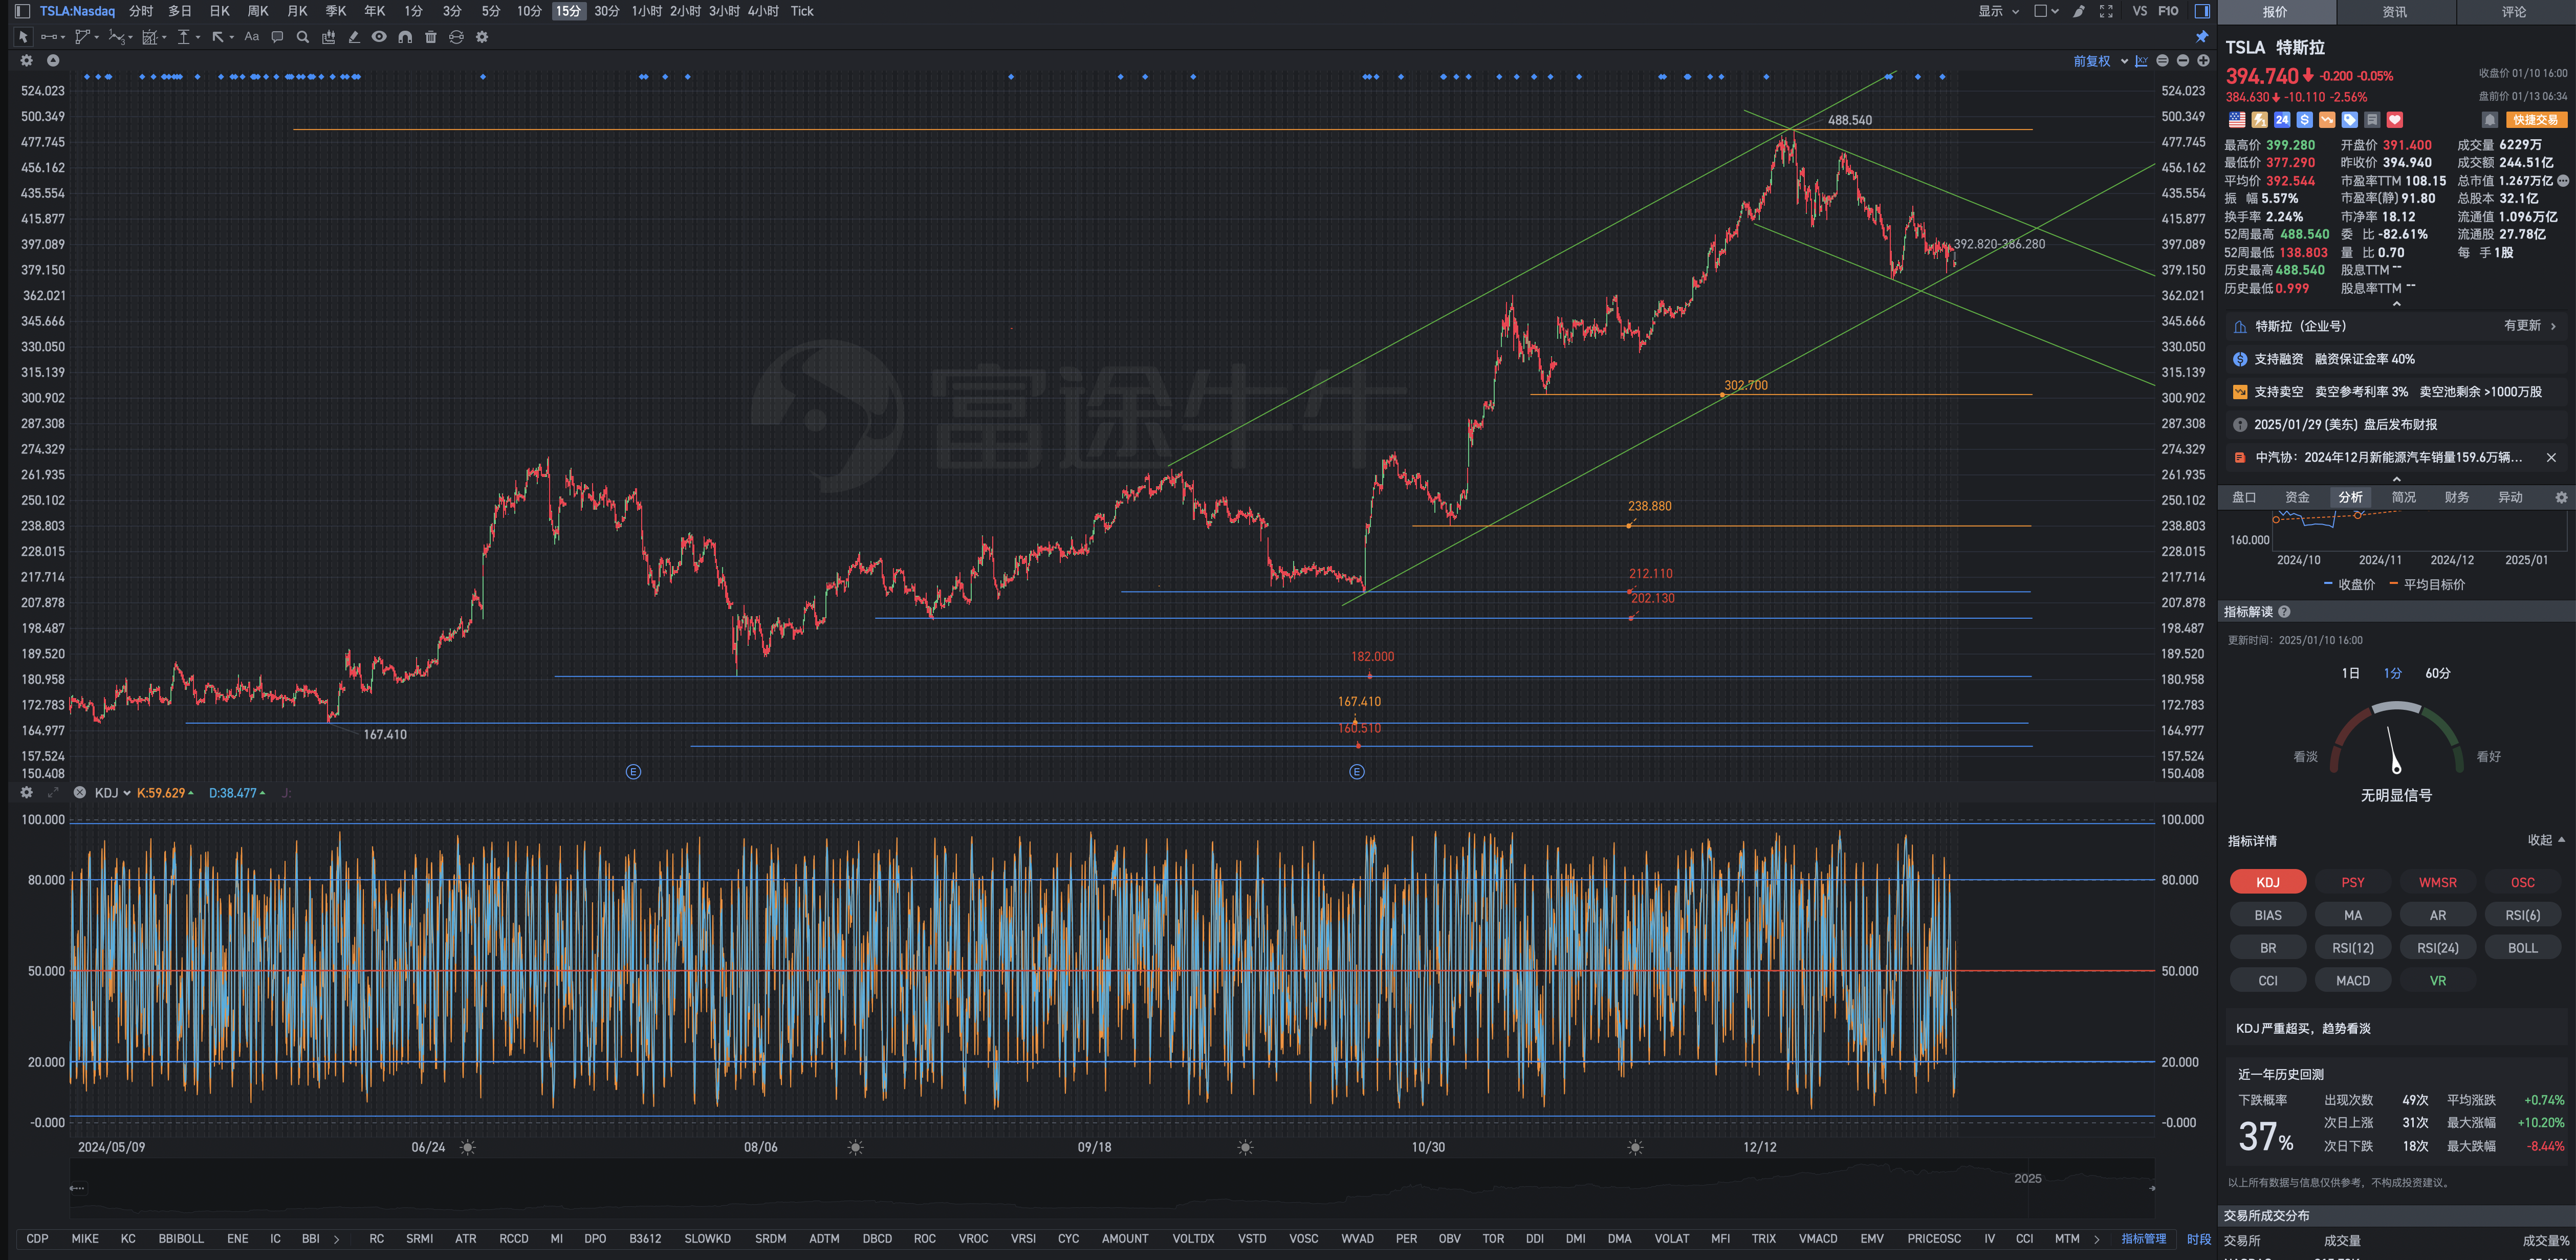
Task: Select the Aa text annotation tool
Action: [252, 37]
